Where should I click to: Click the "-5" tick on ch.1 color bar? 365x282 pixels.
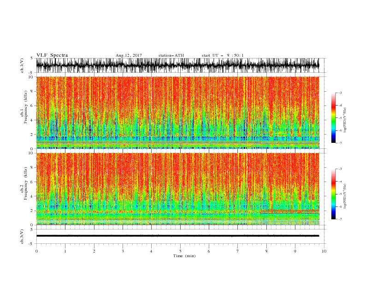(x=340, y=118)
